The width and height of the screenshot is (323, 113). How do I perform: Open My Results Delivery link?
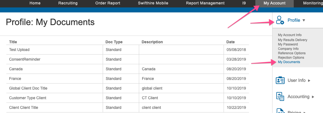click(x=293, y=40)
